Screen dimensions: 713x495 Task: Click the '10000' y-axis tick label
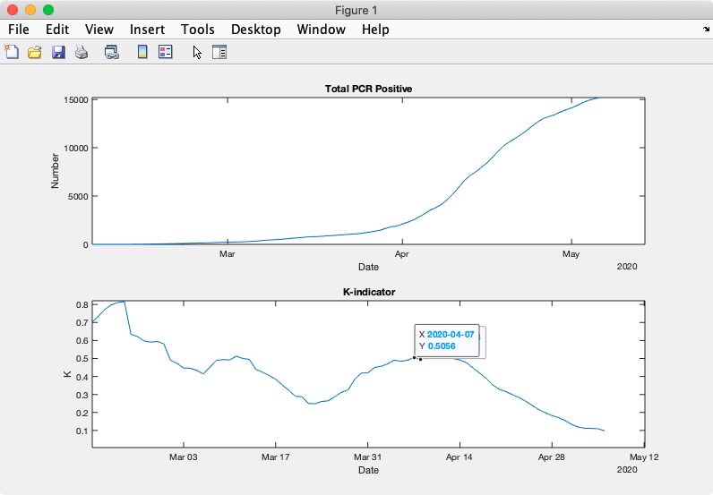(76, 149)
